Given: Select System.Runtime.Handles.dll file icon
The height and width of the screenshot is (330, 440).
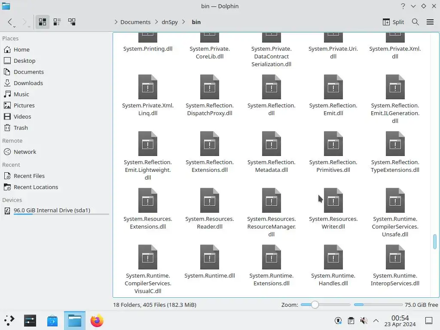Looking at the screenshot, I should [x=333, y=257].
